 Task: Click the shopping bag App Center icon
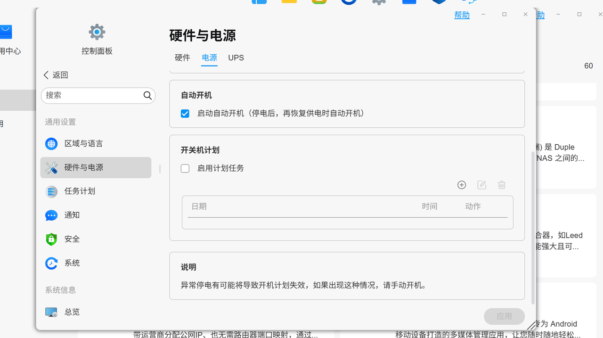click(6, 32)
